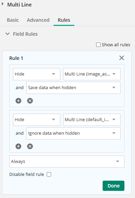135x198 pixels.
Task: Open the first Hide action dropdown
Action: point(36,74)
